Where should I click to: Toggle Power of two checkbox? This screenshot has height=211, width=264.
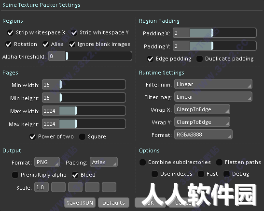(32, 137)
